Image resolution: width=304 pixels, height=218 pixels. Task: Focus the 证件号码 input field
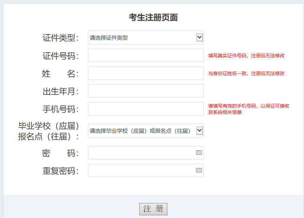[146, 56]
